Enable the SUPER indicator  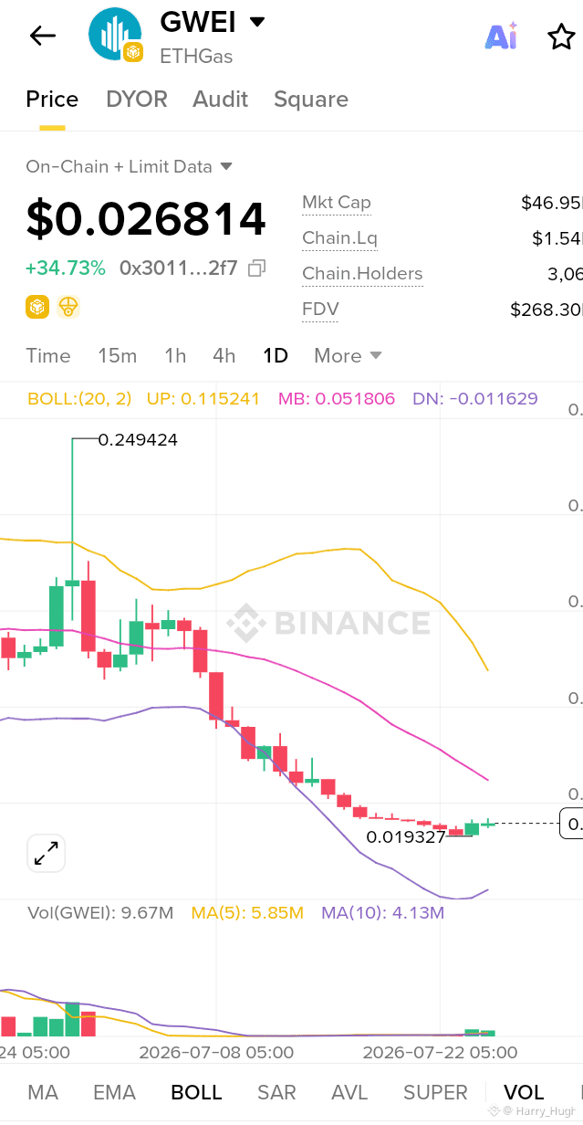point(435,1092)
